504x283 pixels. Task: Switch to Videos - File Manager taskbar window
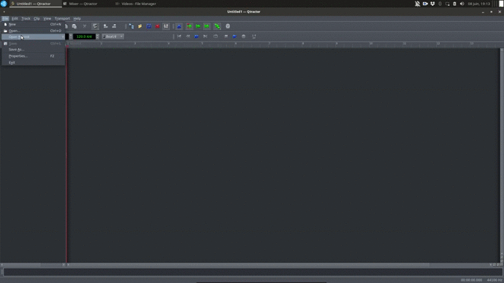point(139,4)
